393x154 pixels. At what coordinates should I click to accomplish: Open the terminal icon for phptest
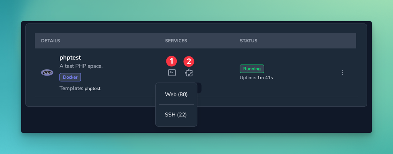pyautogui.click(x=172, y=73)
